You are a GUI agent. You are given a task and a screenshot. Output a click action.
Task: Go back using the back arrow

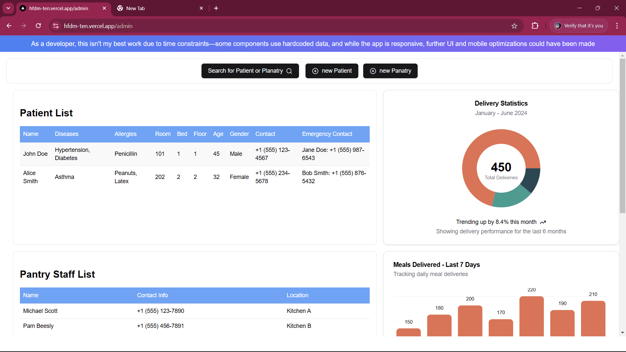click(x=9, y=26)
